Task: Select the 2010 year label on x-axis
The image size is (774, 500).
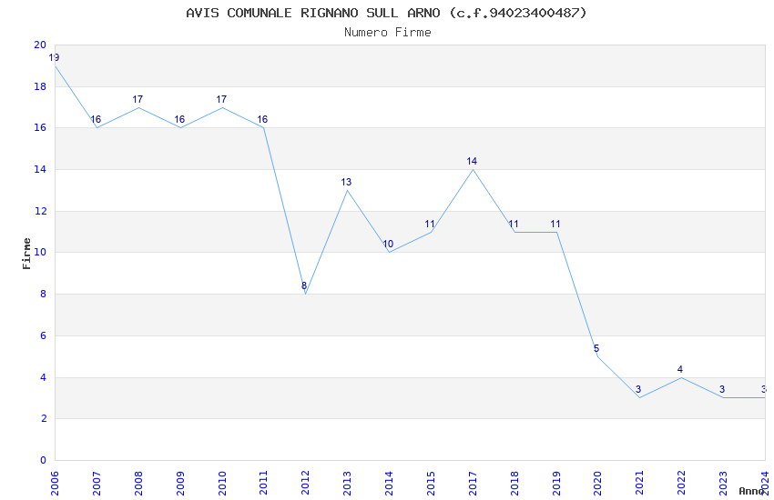Action: pos(221,483)
